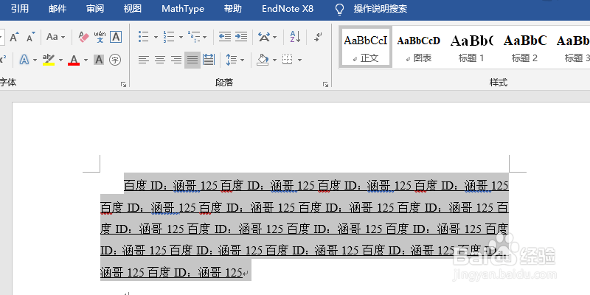This screenshot has height=295, width=590.
Task: Open the borders dropdown arrow
Action: (300, 60)
